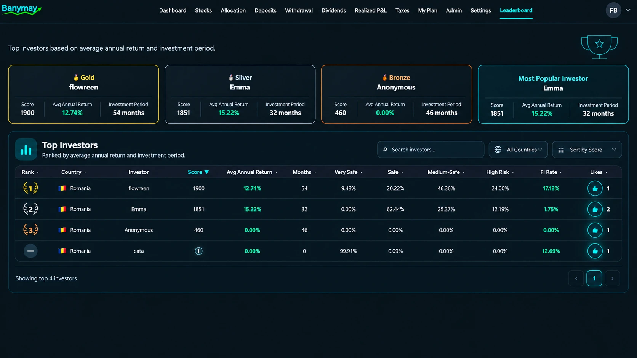Sort by the High Risk column
This screenshot has width=637, height=358.
499,172
